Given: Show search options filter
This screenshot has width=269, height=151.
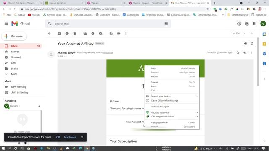Looking at the screenshot, I should point(166,24).
